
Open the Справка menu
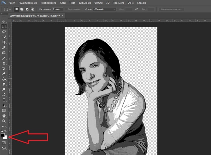(141, 3)
